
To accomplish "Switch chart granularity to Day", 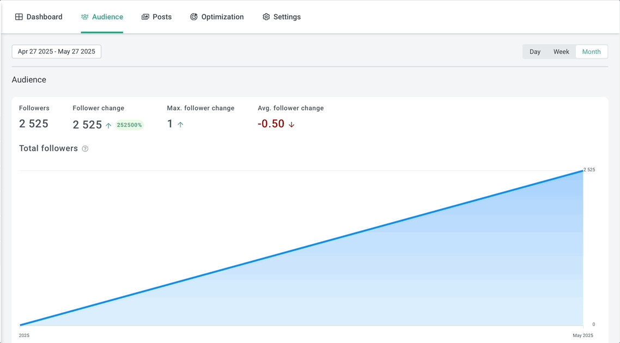I will click(x=535, y=52).
